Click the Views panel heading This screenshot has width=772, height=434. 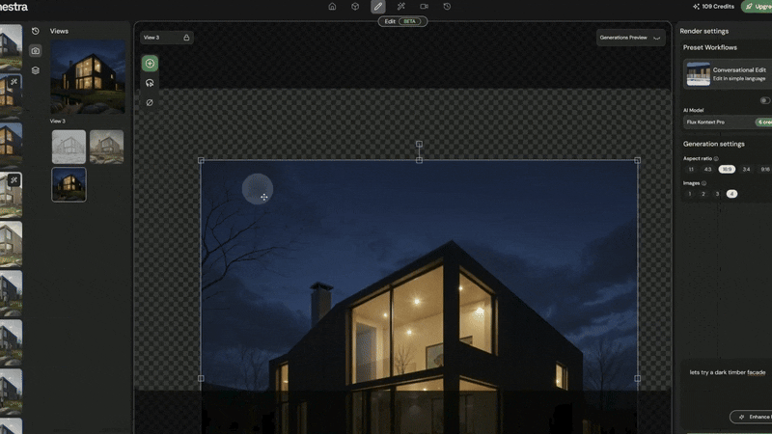pos(59,31)
